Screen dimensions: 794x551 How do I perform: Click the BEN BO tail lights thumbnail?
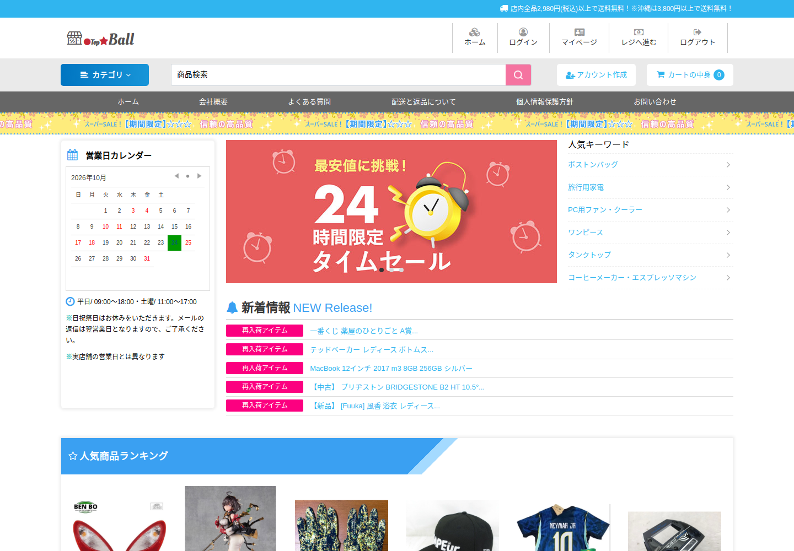119,526
